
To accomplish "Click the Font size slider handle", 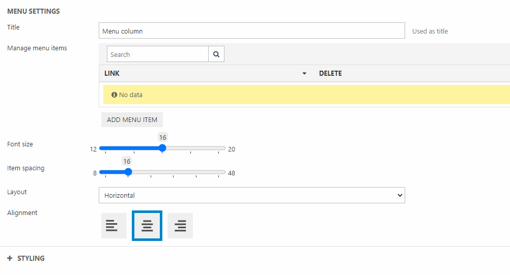I will tap(162, 148).
